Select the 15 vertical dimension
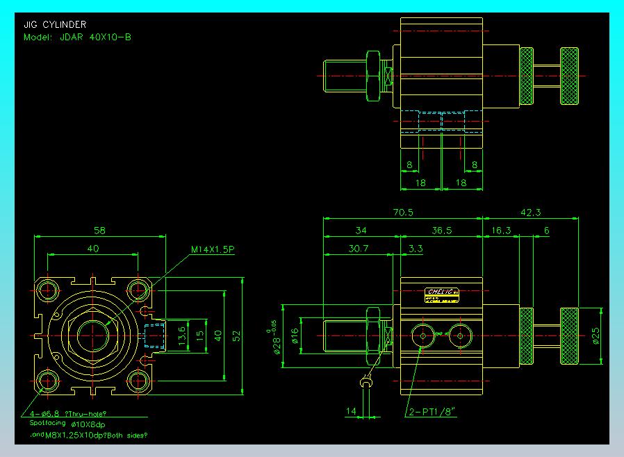 click(199, 335)
